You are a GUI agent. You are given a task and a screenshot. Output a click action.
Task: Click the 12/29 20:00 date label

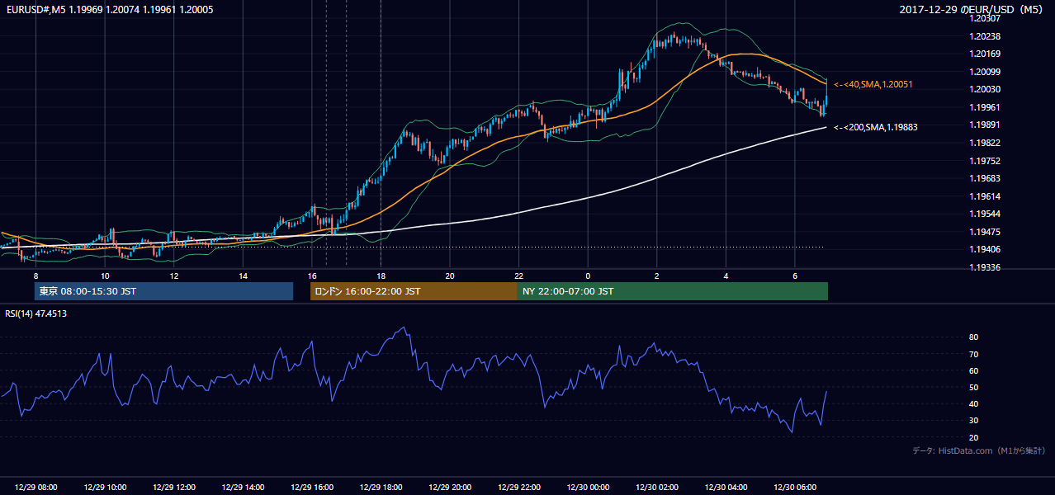pos(450,488)
